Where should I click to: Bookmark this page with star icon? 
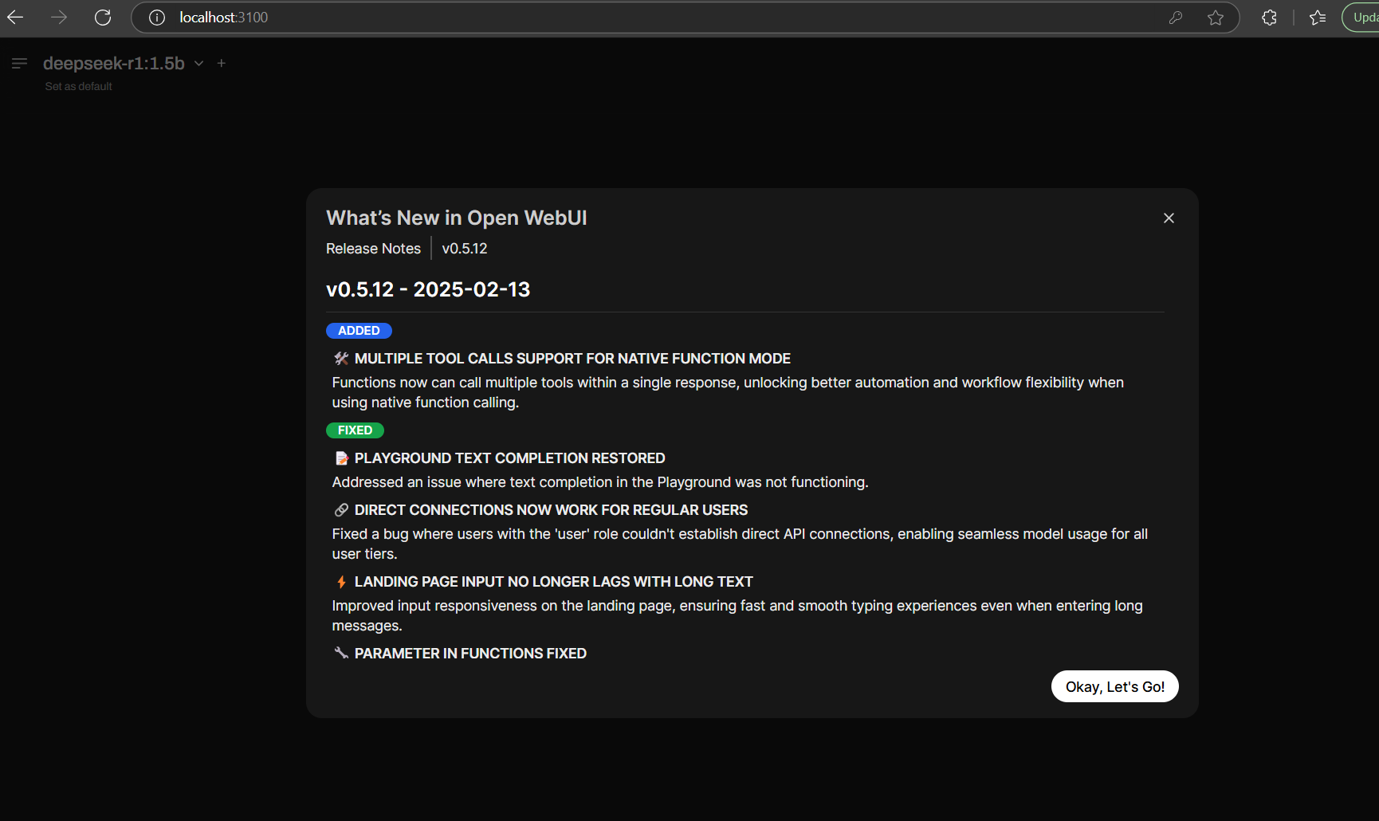1215,18
